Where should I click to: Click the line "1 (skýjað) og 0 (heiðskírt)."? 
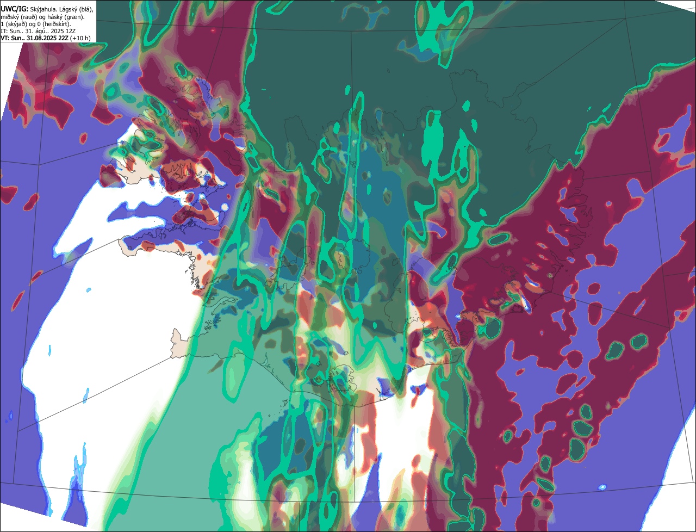[x=36, y=24]
